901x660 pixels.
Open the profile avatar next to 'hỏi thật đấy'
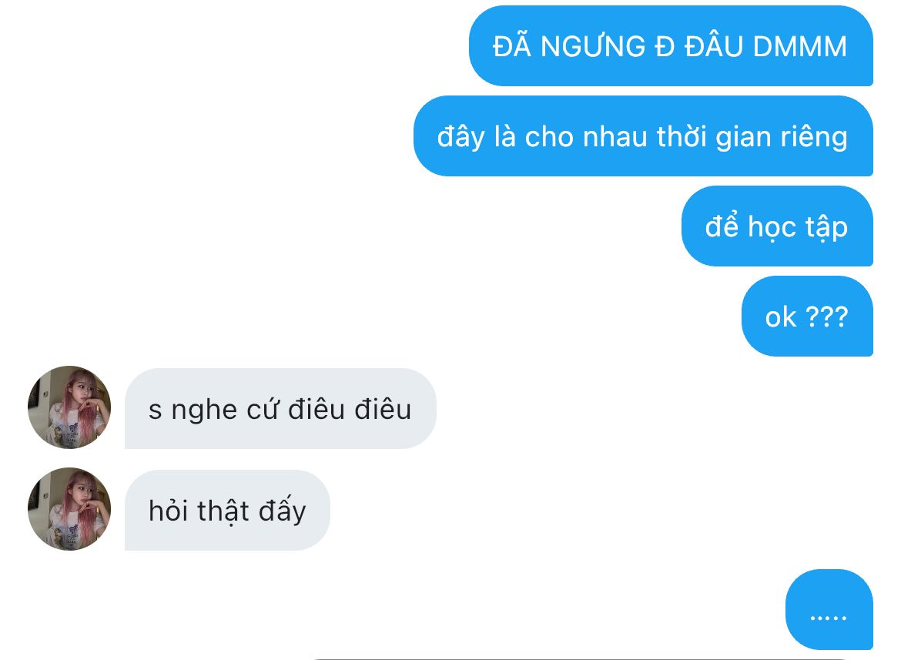coord(69,509)
